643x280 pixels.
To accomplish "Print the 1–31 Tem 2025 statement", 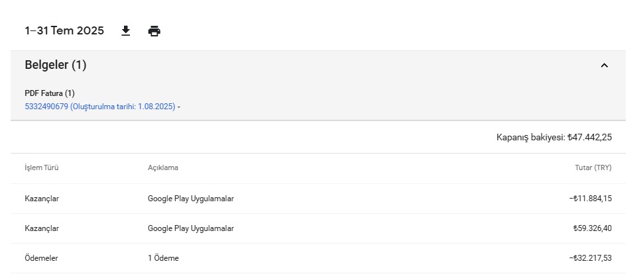I will (x=154, y=31).
